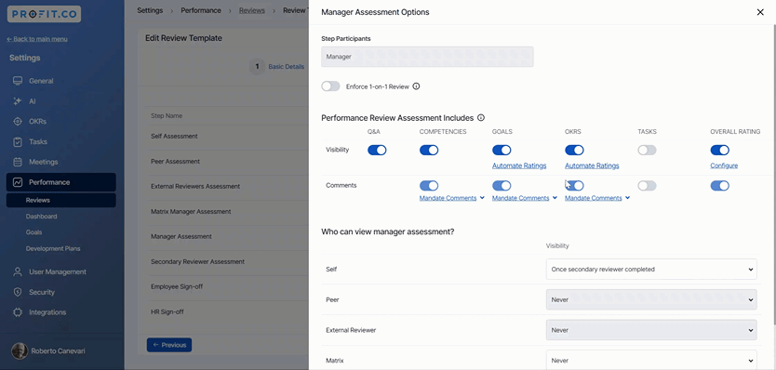Screen dimensions: 776x370
Task: Select Goals submenu in sidebar
Action: point(33,232)
